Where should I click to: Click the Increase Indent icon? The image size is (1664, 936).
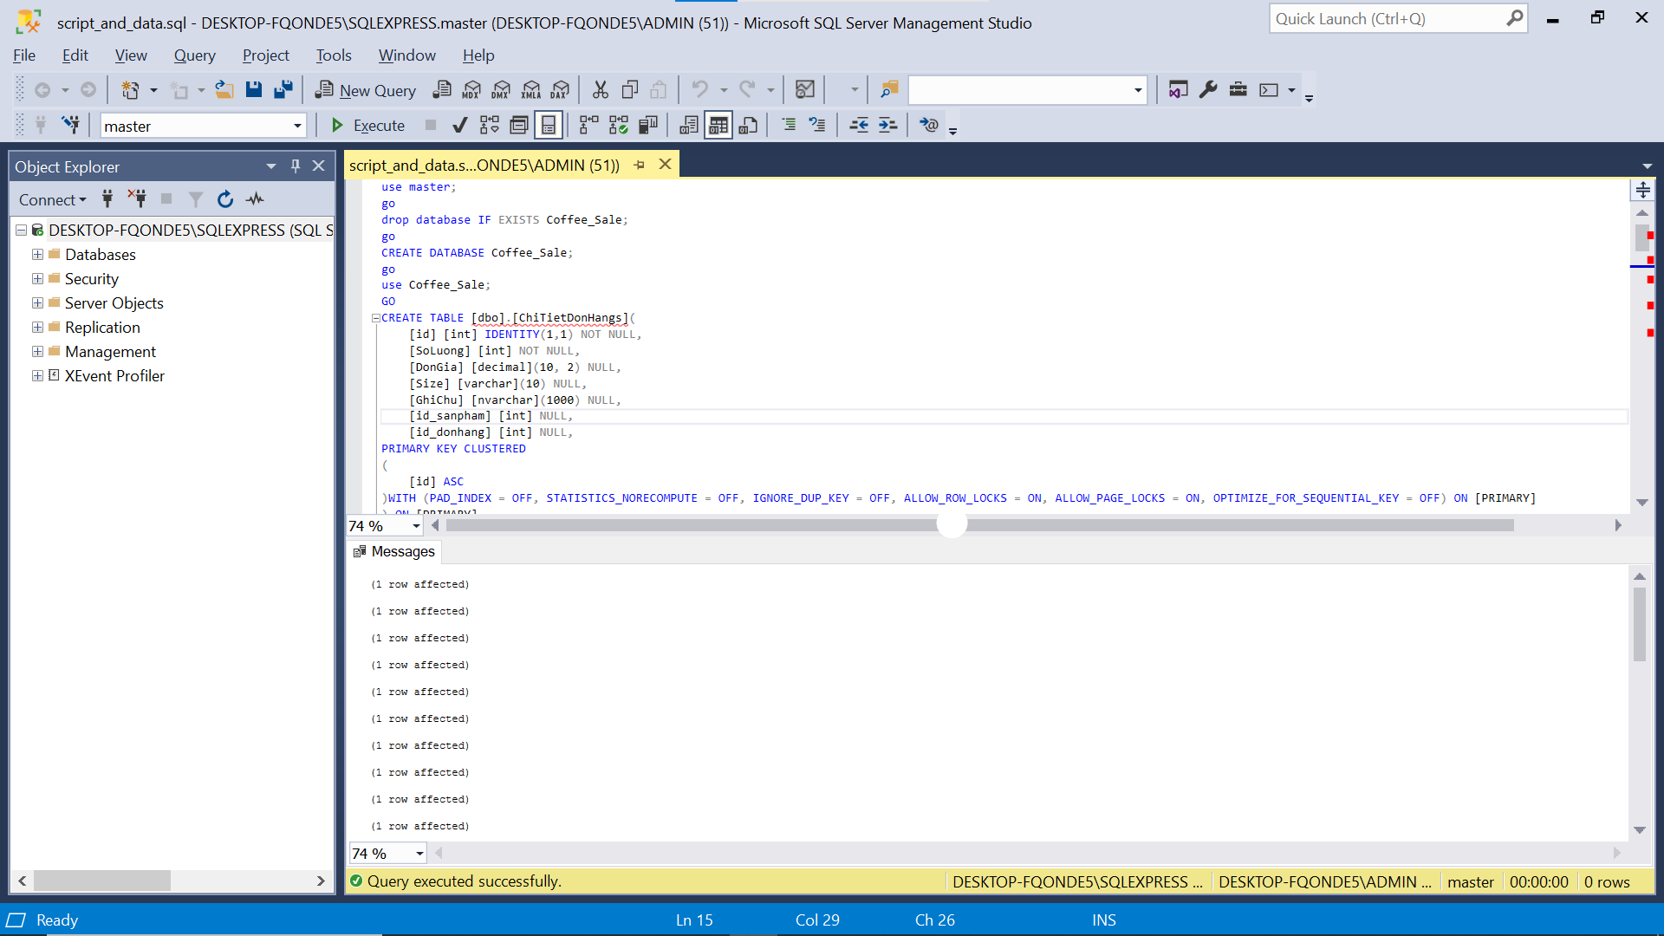pyautogui.click(x=888, y=126)
